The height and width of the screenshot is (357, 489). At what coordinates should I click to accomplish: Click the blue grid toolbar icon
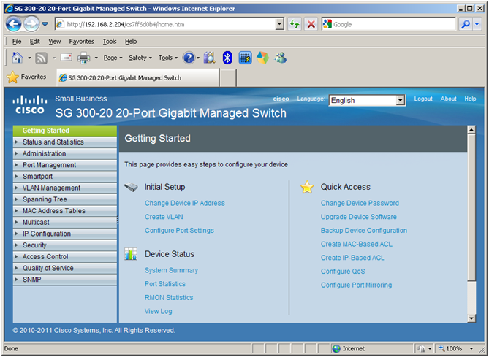pos(245,58)
